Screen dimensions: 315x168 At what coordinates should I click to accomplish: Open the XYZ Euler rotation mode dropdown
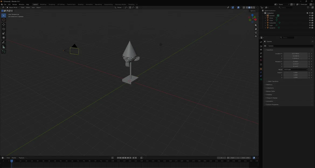coord(296,70)
